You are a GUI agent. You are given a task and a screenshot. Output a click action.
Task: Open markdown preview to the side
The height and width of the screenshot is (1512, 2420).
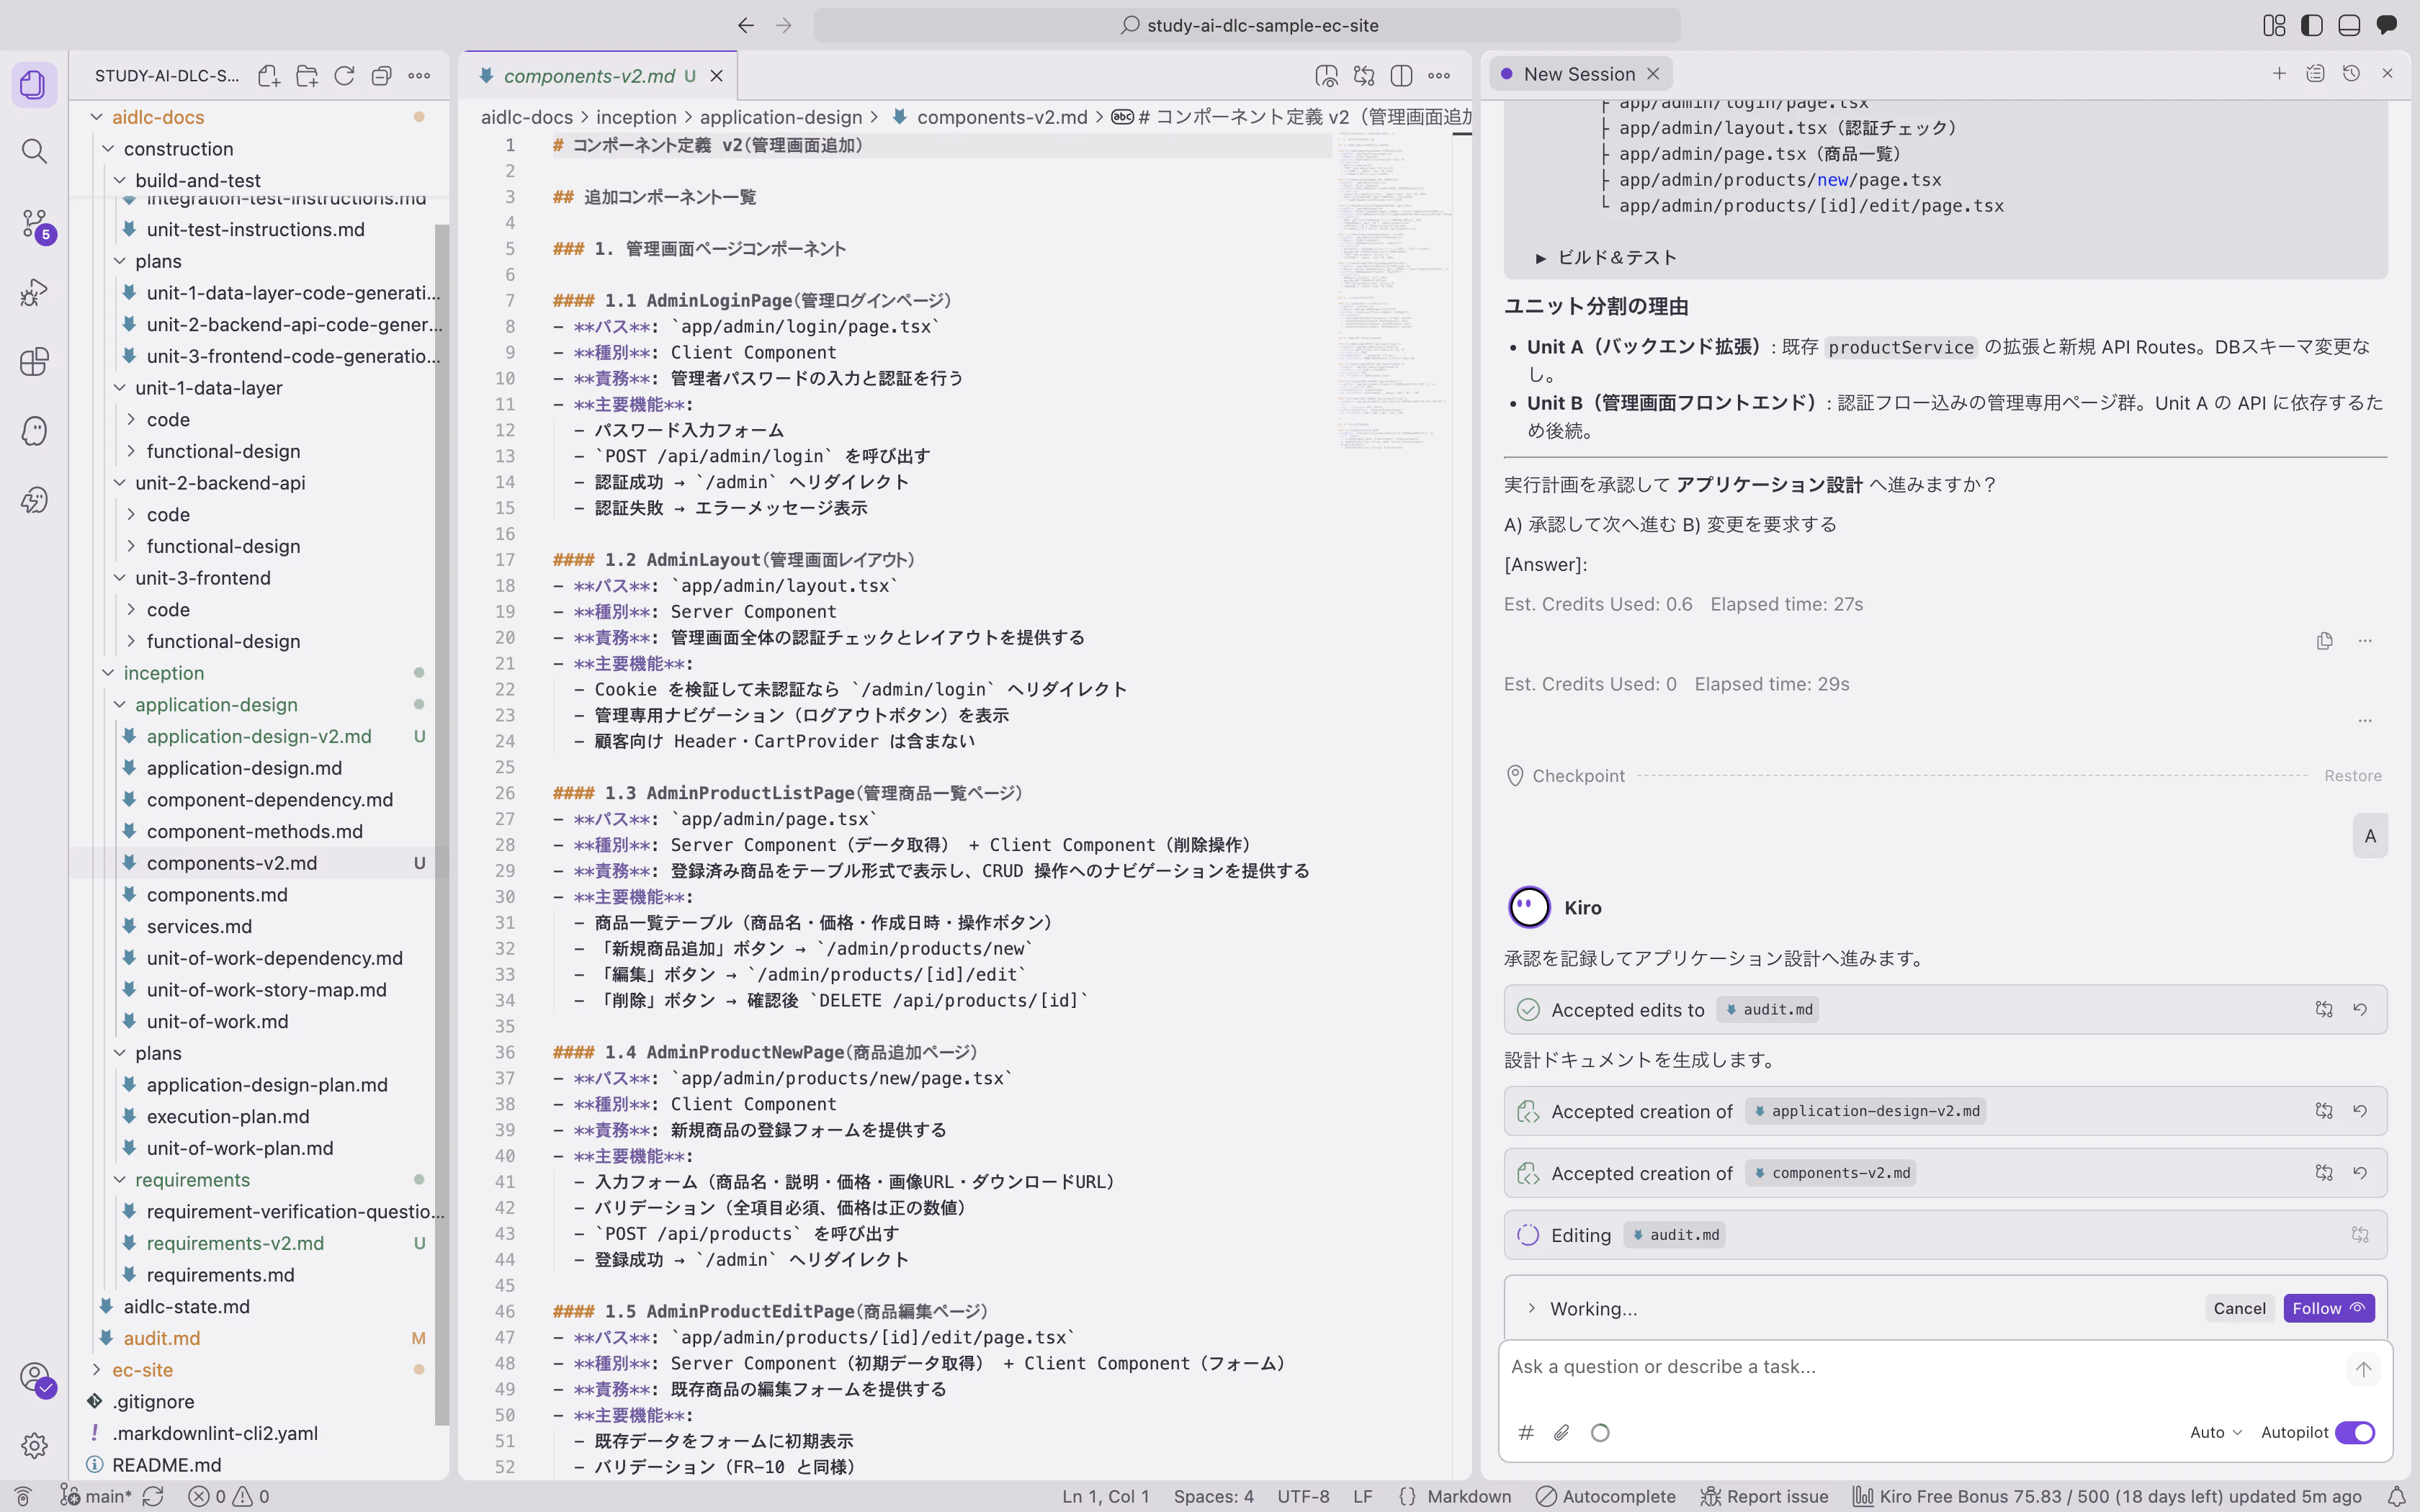pyautogui.click(x=1326, y=76)
